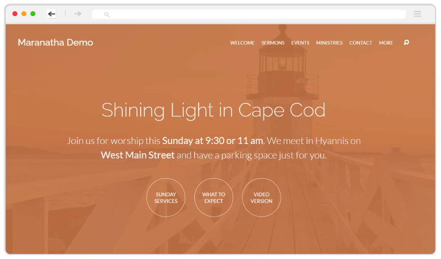Go to the Events page
This screenshot has width=441, height=259.
pyautogui.click(x=300, y=42)
